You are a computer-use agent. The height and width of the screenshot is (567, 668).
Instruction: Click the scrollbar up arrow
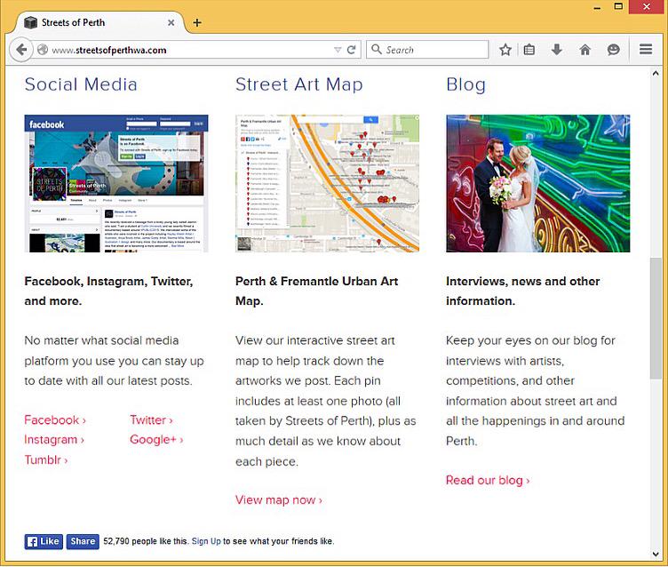656,74
